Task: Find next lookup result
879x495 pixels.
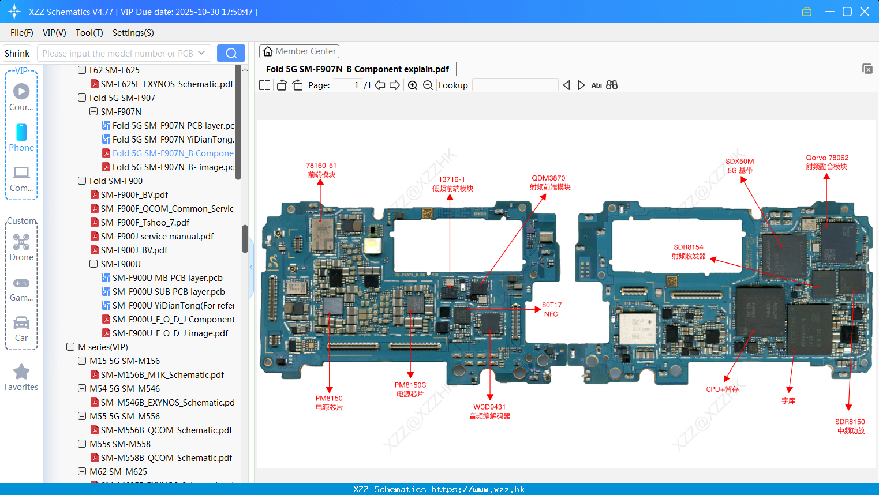Action: (x=581, y=85)
